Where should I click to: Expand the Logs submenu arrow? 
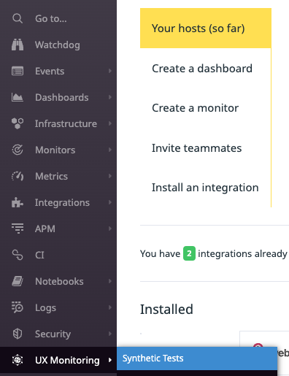(x=110, y=307)
